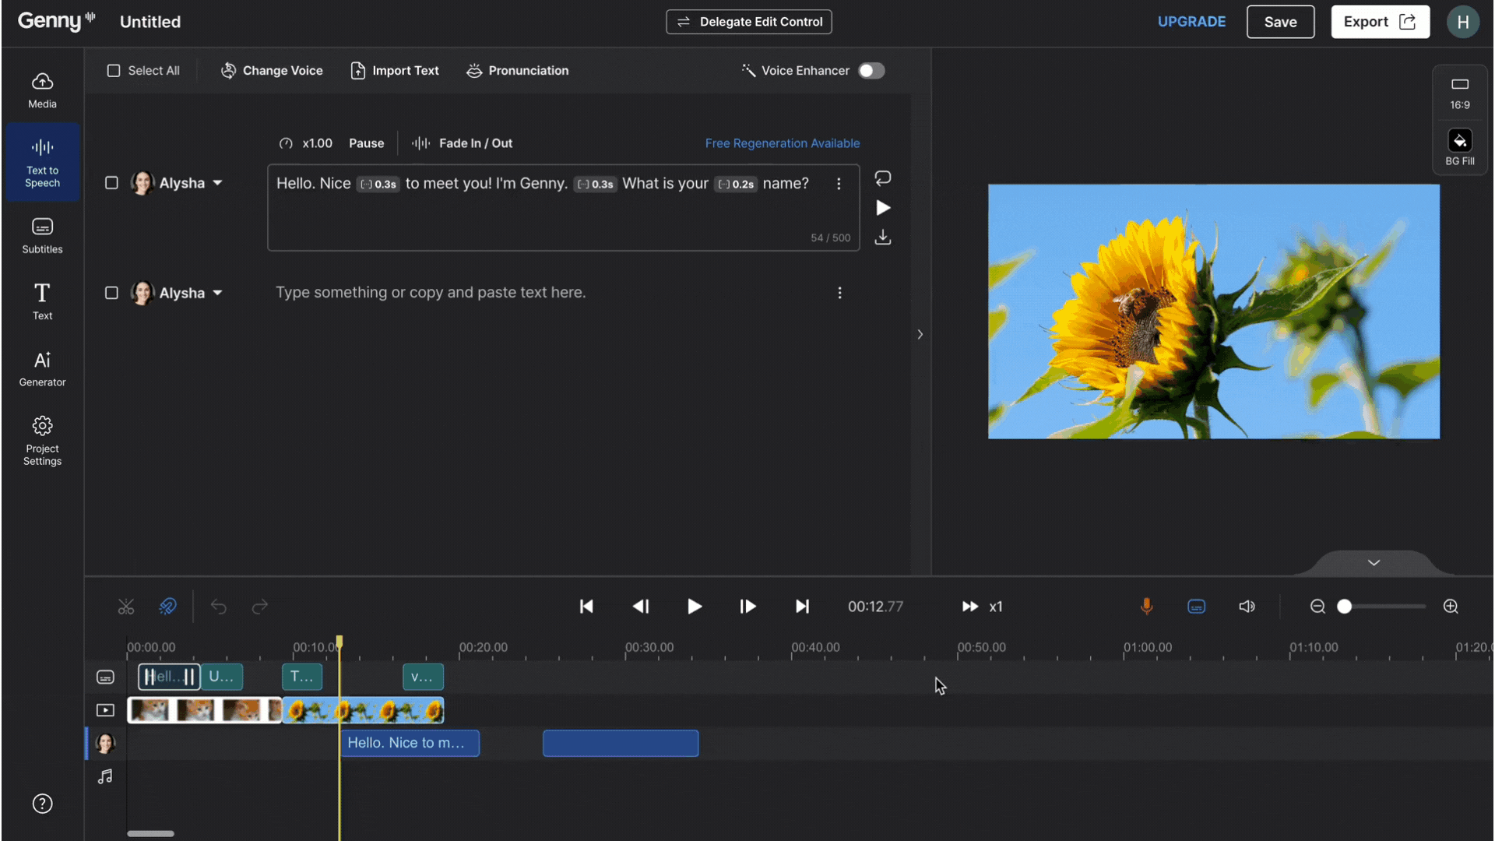The width and height of the screenshot is (1495, 841).
Task: Select the Import Text option
Action: (395, 70)
